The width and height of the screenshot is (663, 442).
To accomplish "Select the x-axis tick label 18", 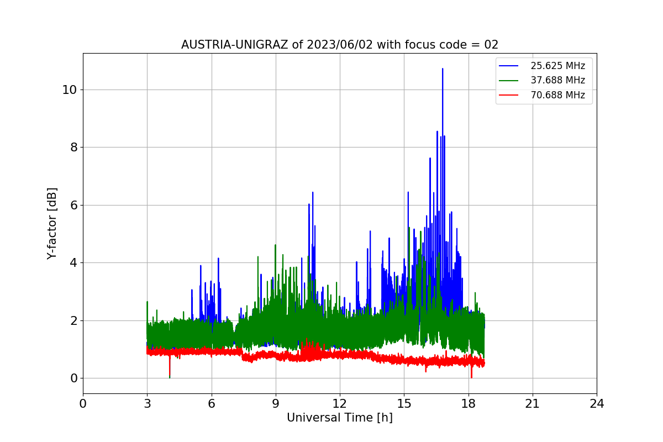I will (469, 404).
